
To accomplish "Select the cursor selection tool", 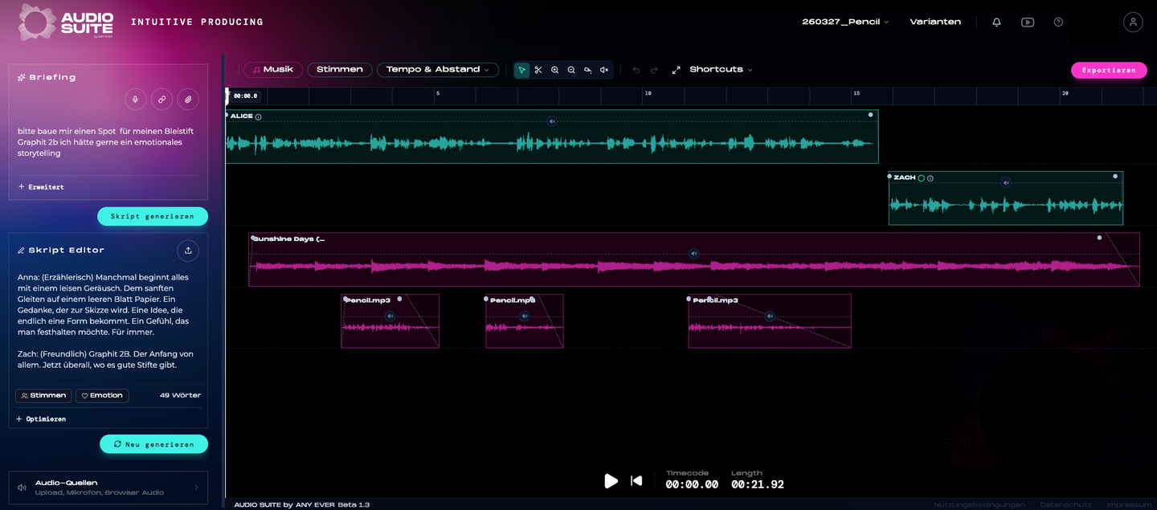I will tap(521, 70).
